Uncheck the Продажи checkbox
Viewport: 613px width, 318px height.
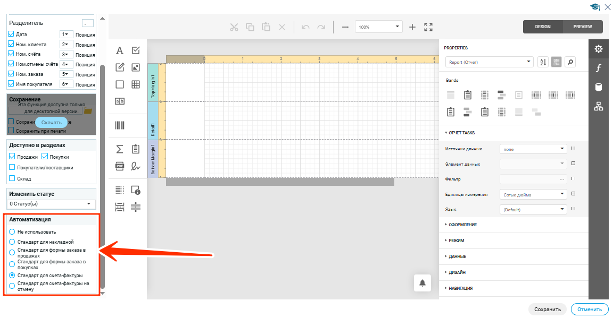click(12, 157)
